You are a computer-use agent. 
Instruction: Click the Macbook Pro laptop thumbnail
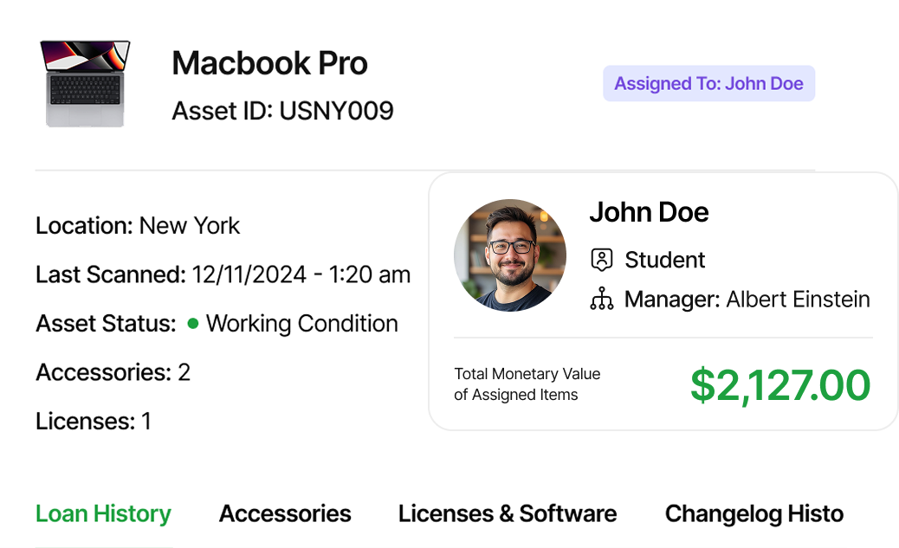coord(85,84)
